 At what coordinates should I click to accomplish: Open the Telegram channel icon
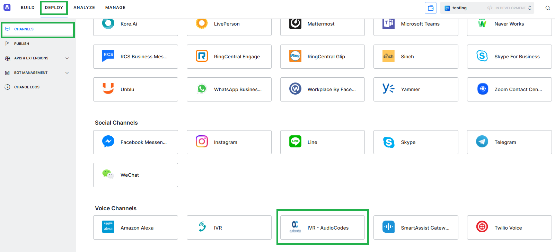pyautogui.click(x=482, y=142)
